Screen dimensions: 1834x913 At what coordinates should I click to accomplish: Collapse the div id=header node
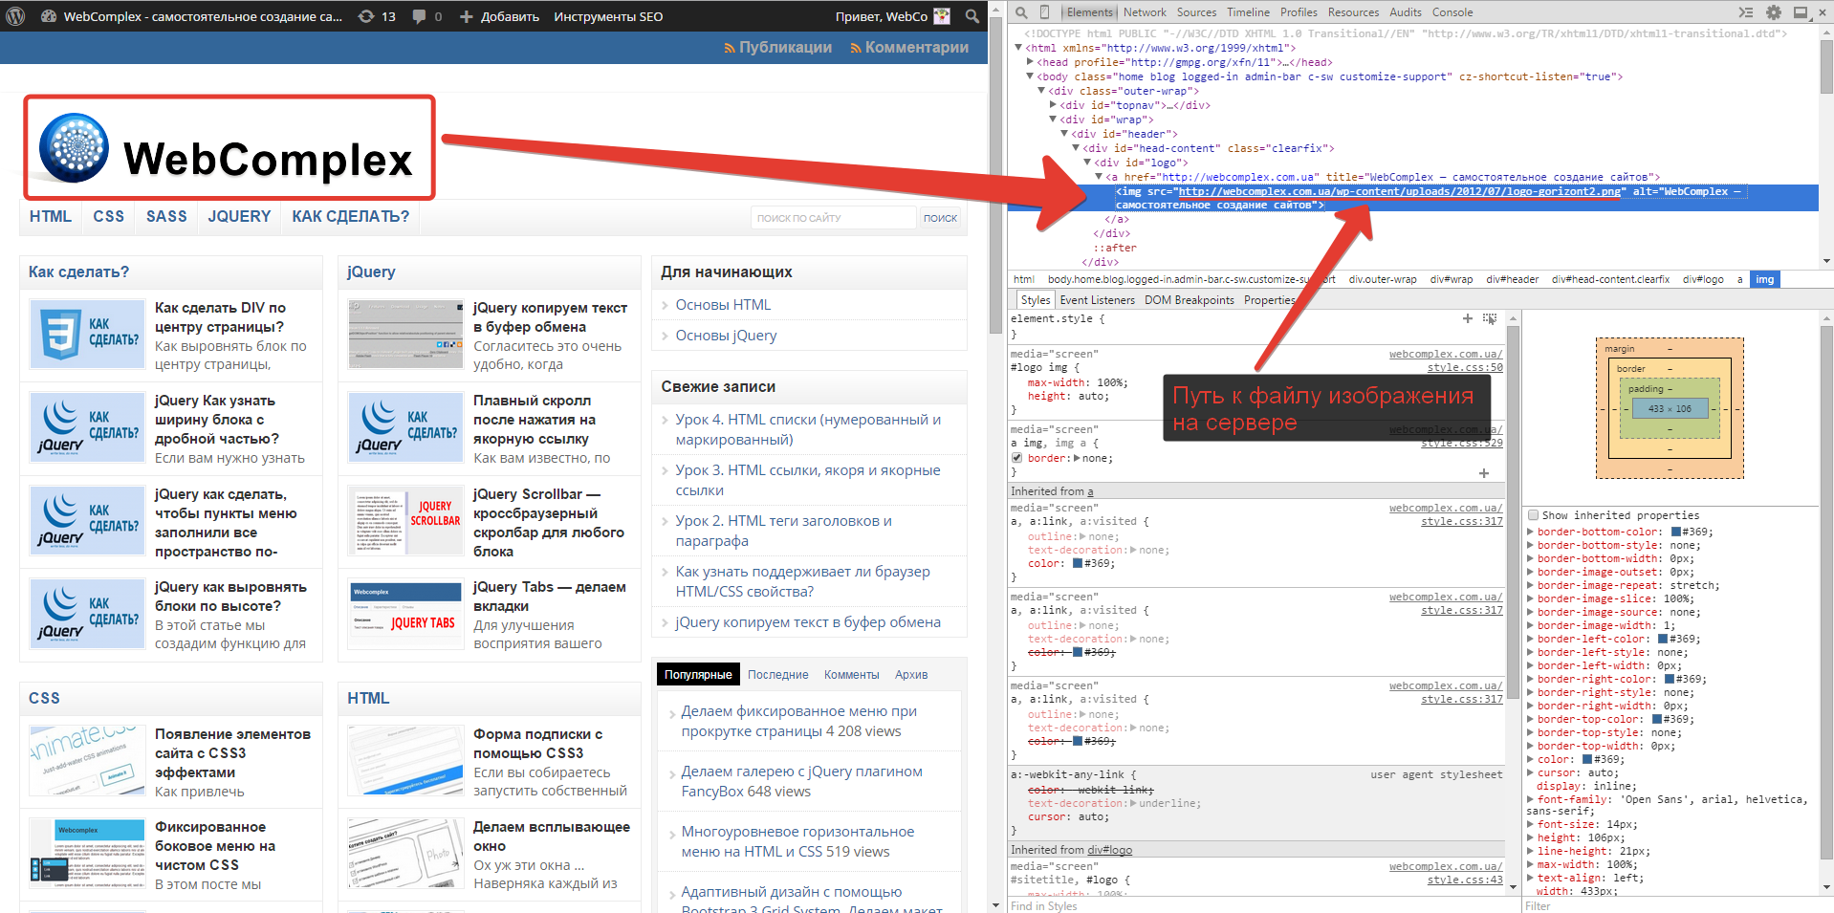(x=1065, y=133)
